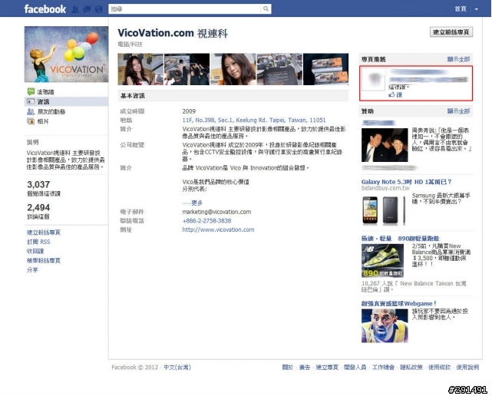Click the wall speech bubble icon
Screen dimensions: 492x396
[31, 91]
